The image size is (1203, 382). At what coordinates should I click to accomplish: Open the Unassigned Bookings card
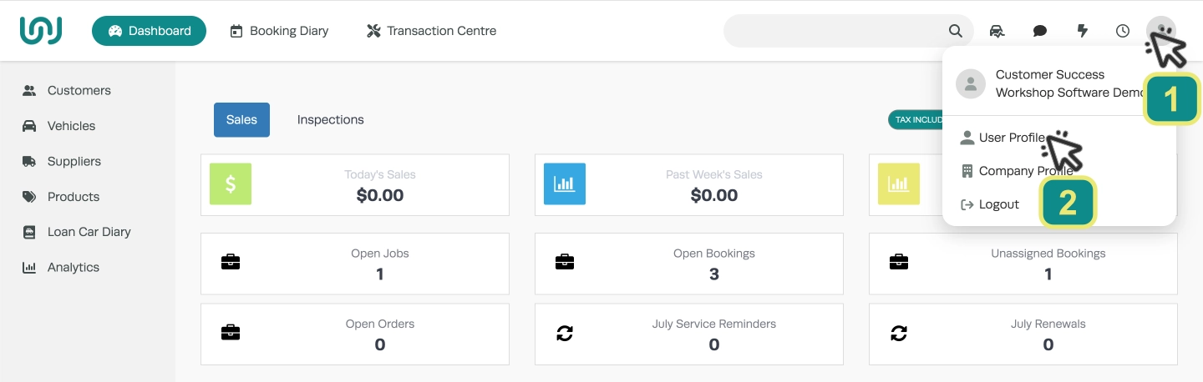coord(1023,264)
